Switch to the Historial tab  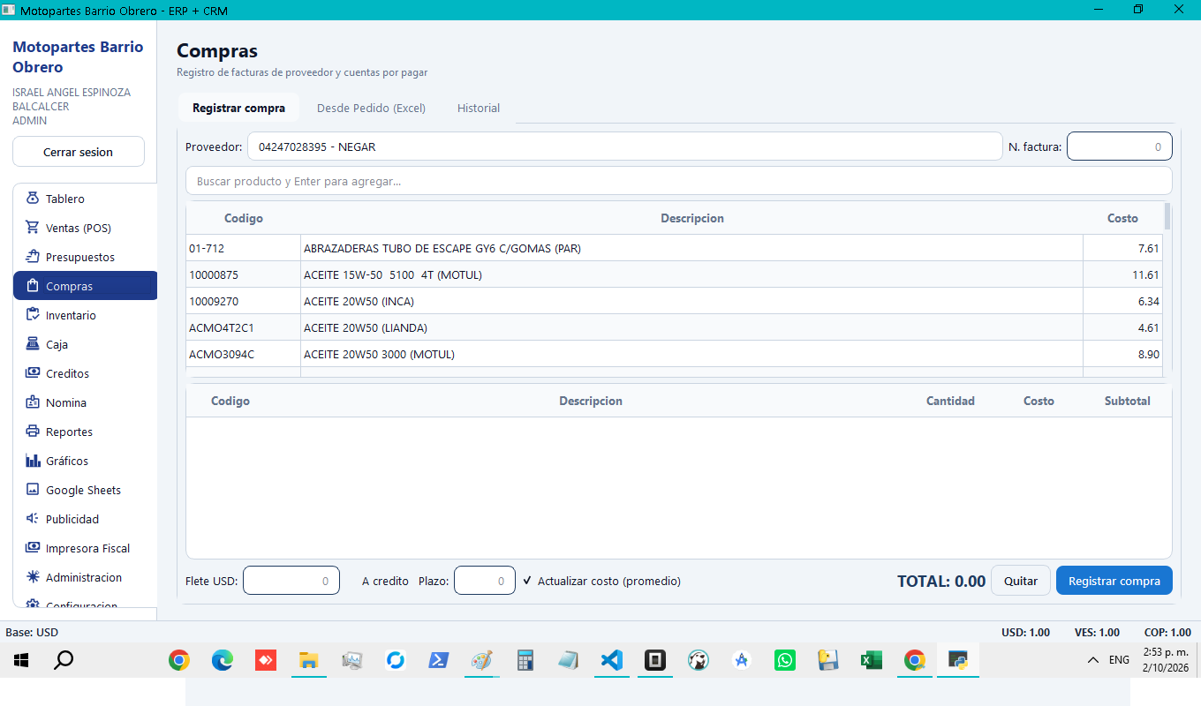tap(479, 108)
